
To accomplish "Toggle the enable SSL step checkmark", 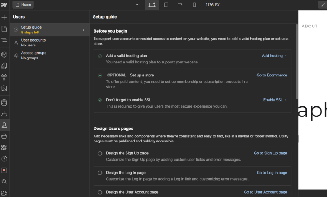I will [100, 100].
